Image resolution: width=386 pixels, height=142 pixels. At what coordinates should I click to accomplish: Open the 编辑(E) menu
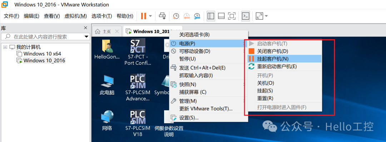(x=31, y=16)
